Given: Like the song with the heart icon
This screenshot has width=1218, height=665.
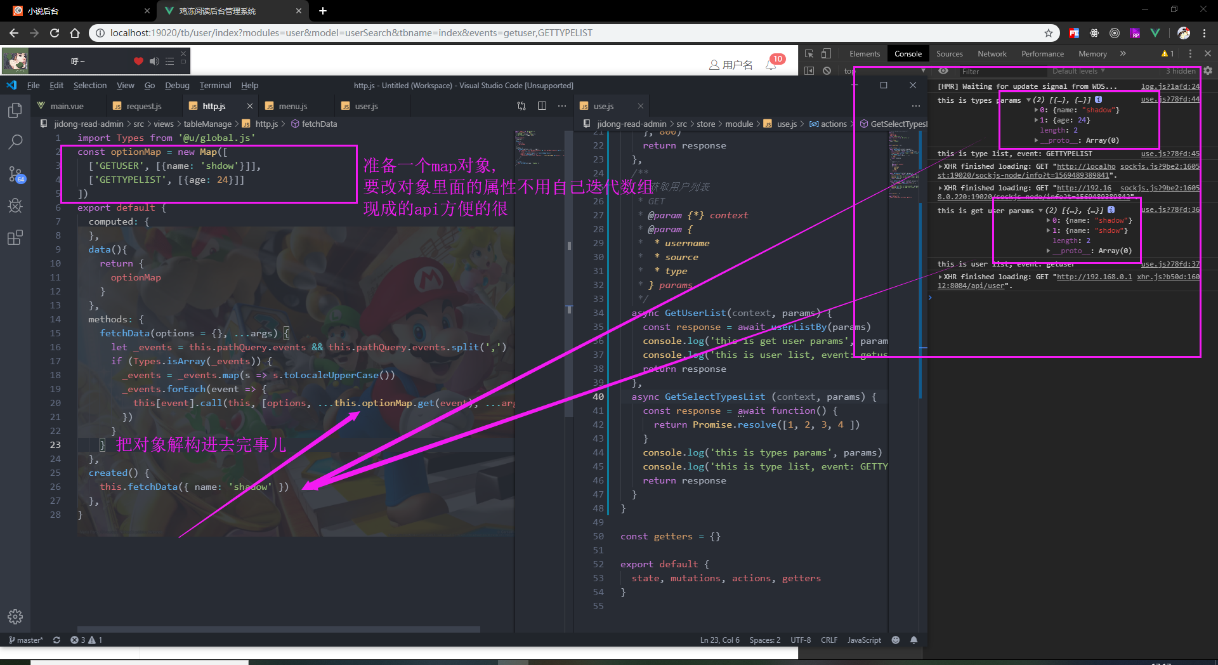Looking at the screenshot, I should pyautogui.click(x=138, y=61).
